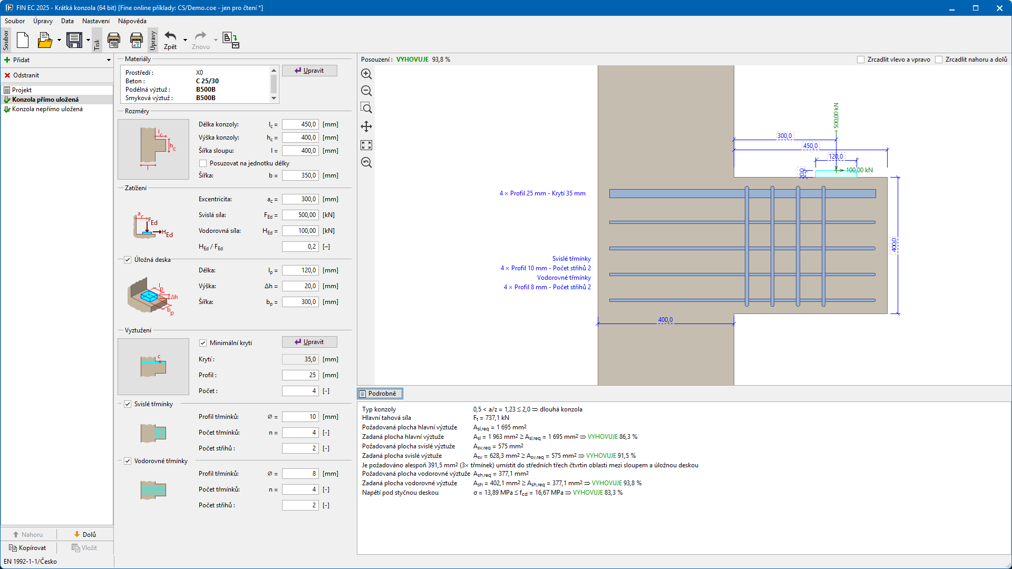Expand the Přidat dropdown arrow

(x=109, y=60)
